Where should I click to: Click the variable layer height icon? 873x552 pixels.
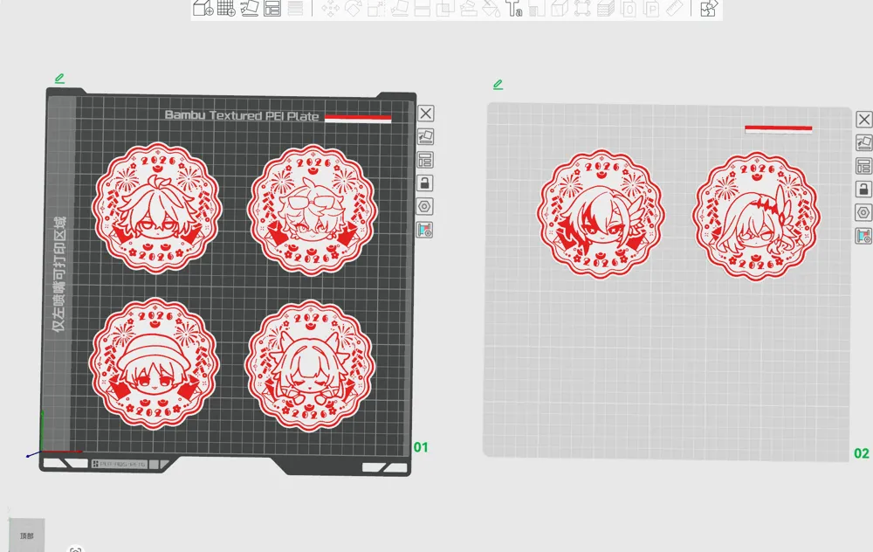pos(296,9)
